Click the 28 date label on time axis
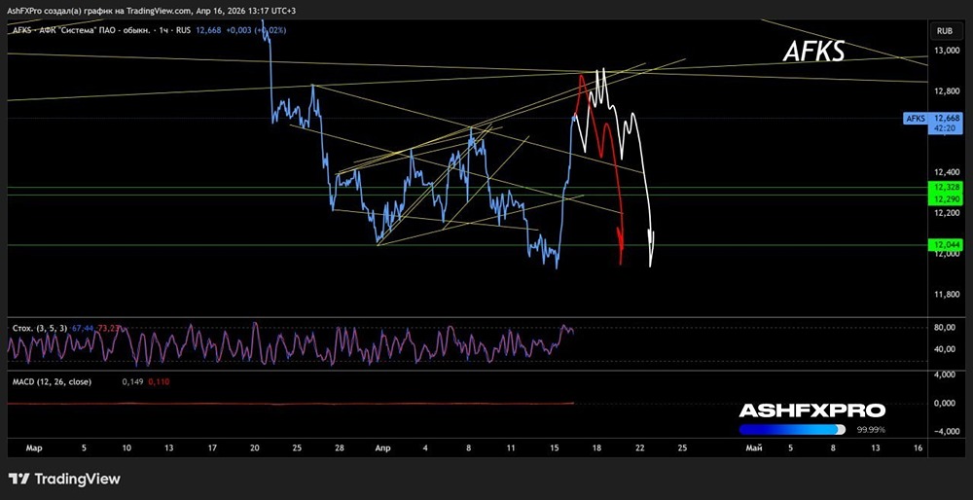The width and height of the screenshot is (973, 500). pos(340,447)
